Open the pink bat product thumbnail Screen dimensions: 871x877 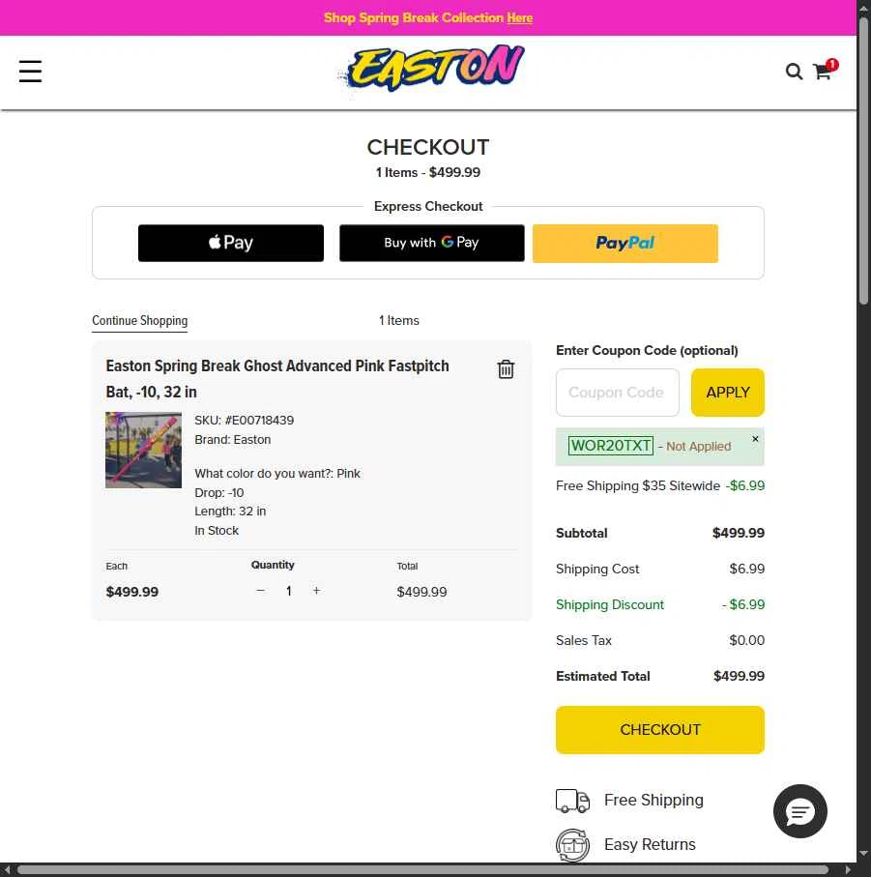click(x=144, y=451)
